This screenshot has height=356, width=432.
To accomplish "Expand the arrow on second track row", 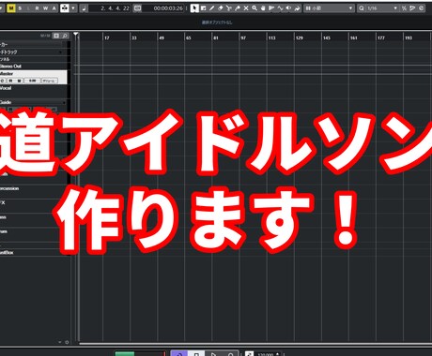I will (60, 52).
